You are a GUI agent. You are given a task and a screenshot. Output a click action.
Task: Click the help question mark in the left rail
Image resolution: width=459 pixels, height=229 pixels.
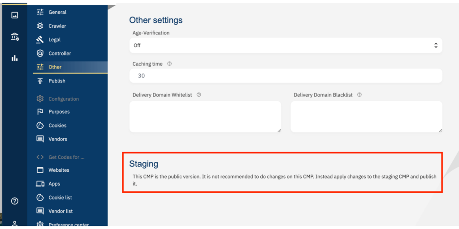tap(15, 201)
